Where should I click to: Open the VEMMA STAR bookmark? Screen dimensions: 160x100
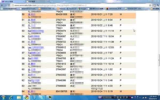pyautogui.click(x=47, y=9)
